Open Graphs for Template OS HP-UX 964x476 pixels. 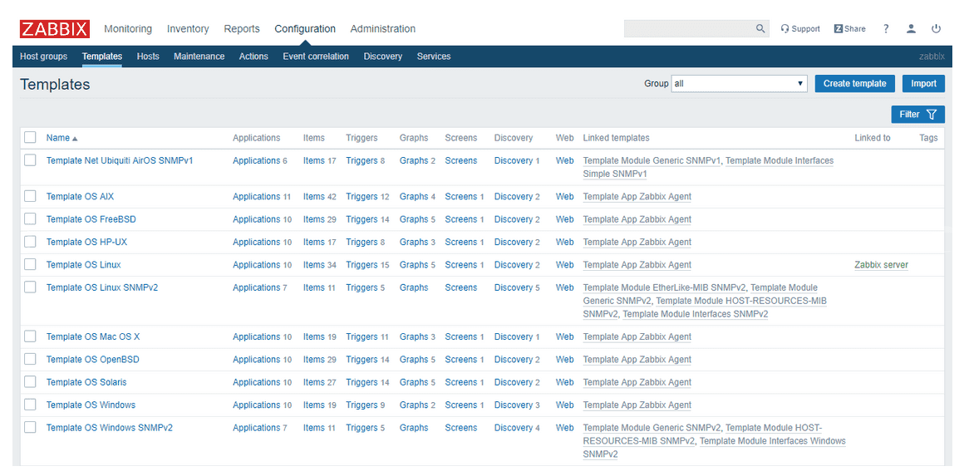coord(414,242)
